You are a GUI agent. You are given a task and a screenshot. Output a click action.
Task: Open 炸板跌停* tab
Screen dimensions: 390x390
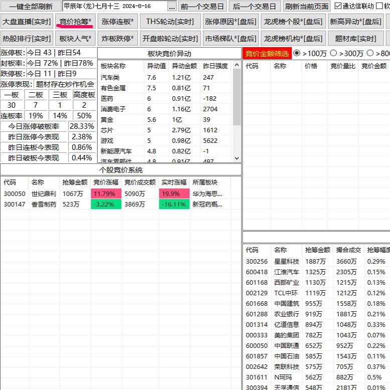coord(117,38)
